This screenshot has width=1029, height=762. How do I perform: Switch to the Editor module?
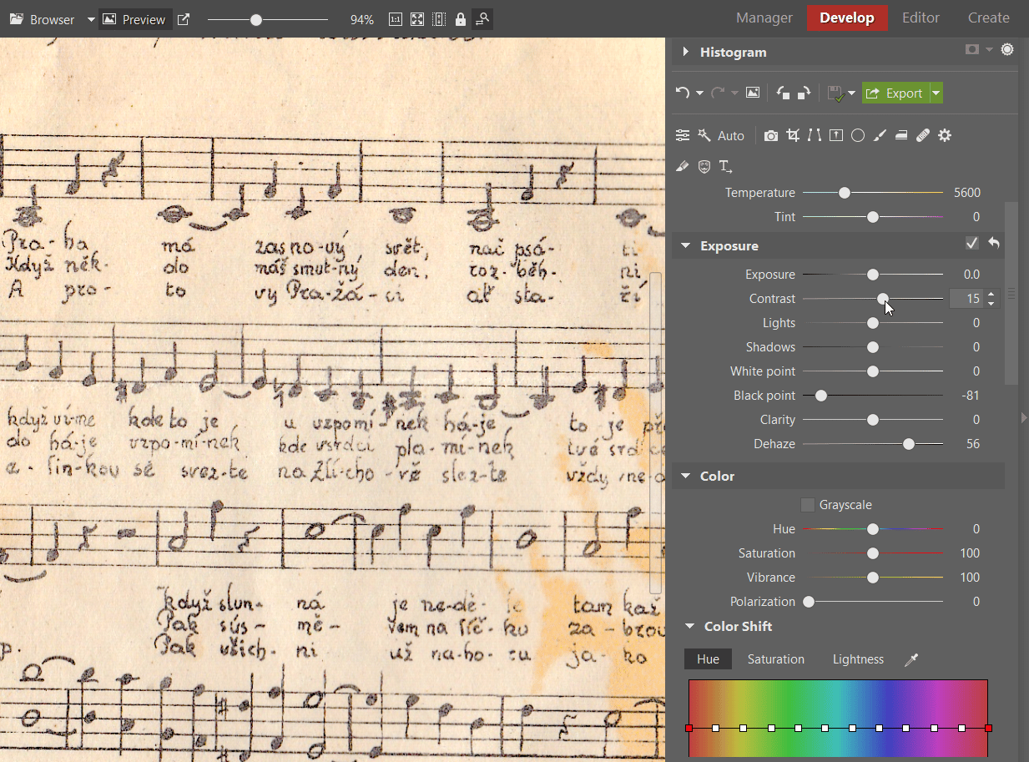(x=921, y=17)
